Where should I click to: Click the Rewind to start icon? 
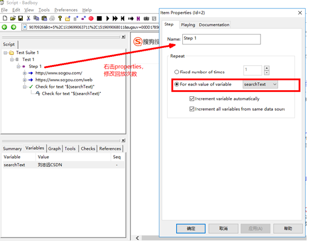(x=123, y=18)
